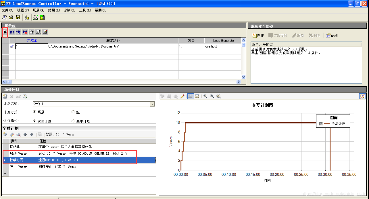Viewport: 369px width, 199px height.
Task: Start the scenario with the play button
Action: 5,32
